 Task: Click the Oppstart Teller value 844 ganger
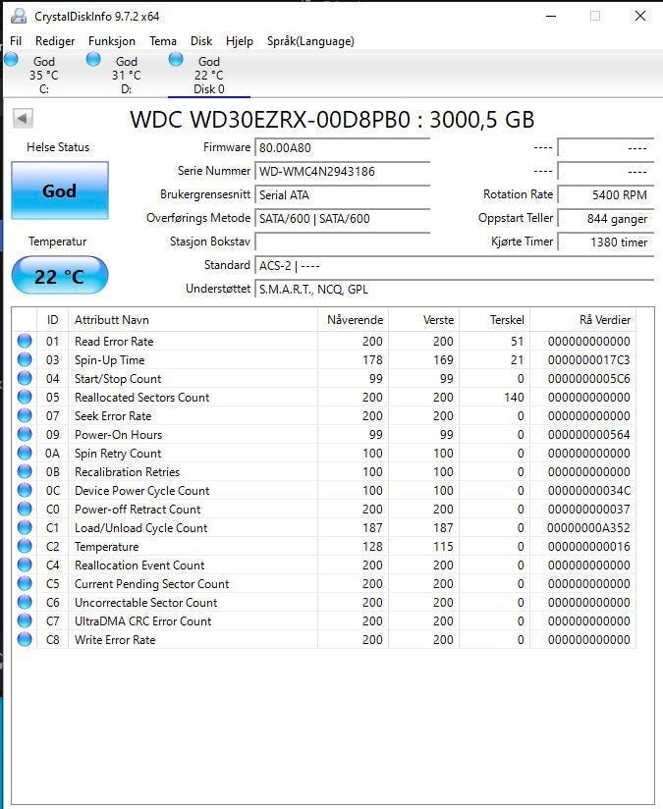606,218
